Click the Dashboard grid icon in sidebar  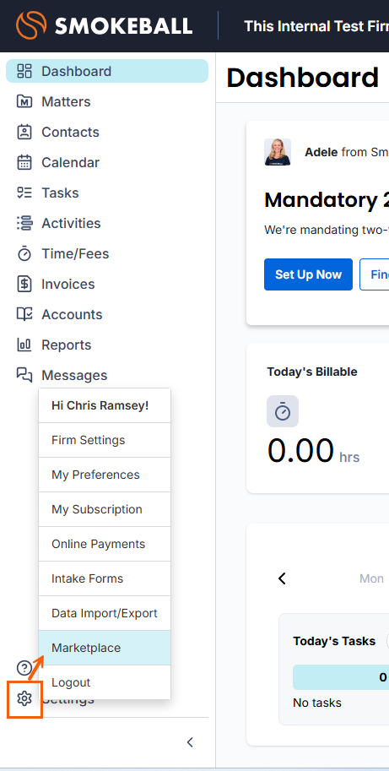point(24,71)
